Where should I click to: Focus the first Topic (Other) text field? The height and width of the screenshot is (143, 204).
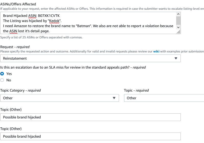point(90,117)
